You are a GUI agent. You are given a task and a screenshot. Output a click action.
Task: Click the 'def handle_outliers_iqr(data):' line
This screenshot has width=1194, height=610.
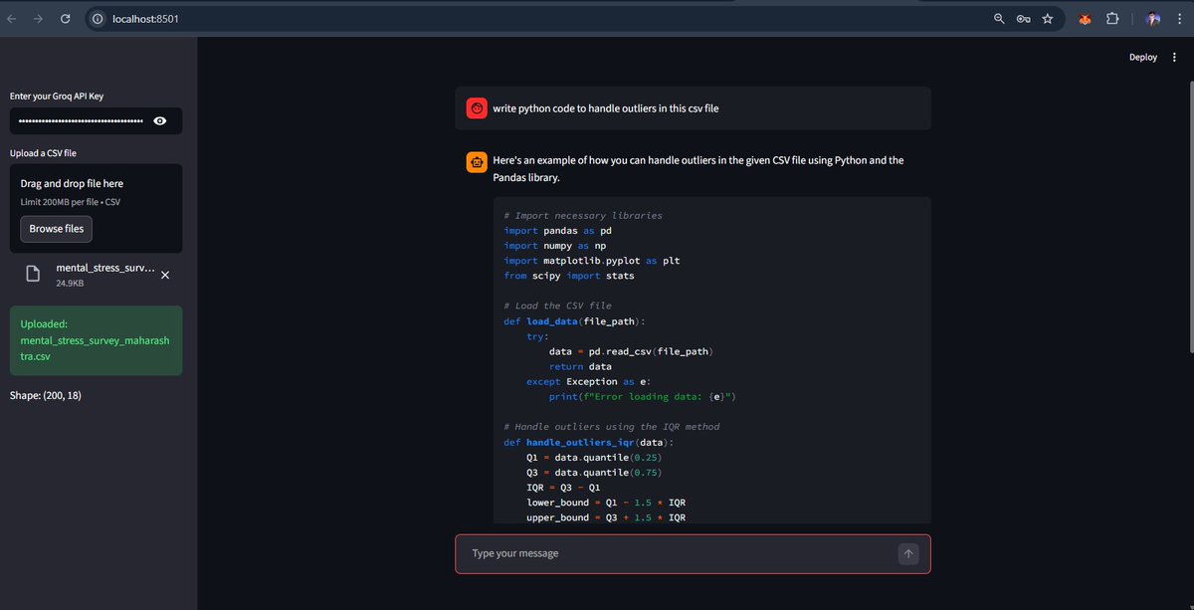(x=589, y=442)
